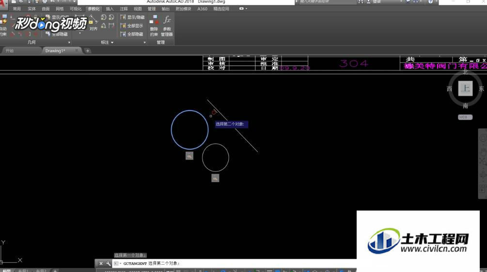Screen dimensions: 487x272
Task: Add a new drawing tab with plus
Action: tap(88, 50)
